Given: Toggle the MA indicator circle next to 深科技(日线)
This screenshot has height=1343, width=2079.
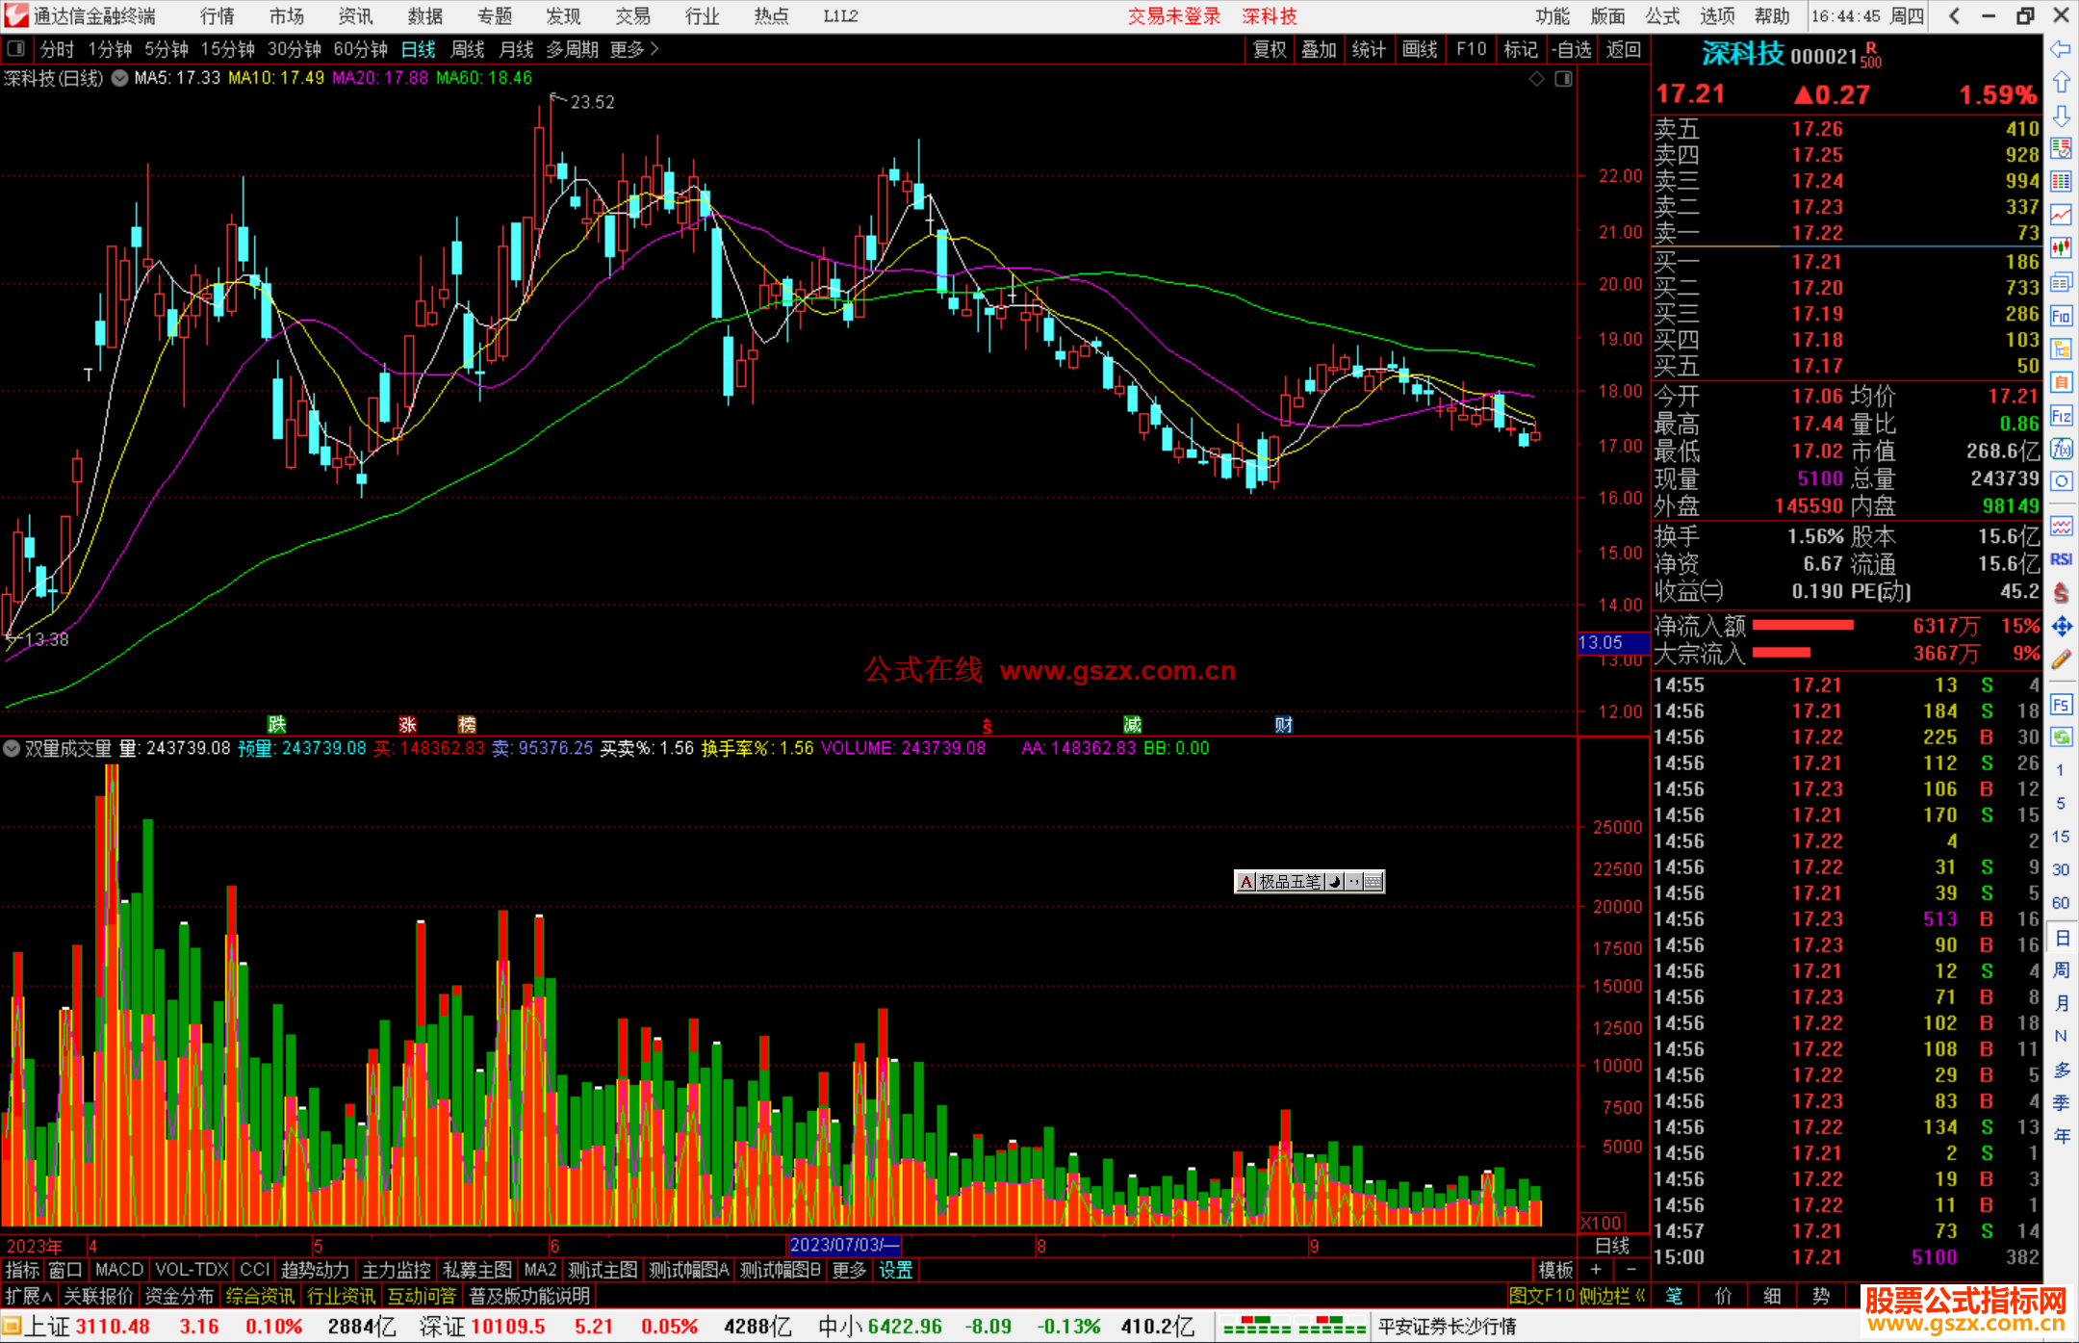Looking at the screenshot, I should (119, 78).
